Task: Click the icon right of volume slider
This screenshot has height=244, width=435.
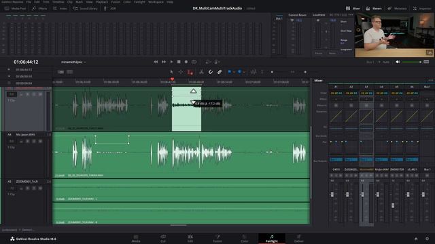Action: click(x=426, y=62)
